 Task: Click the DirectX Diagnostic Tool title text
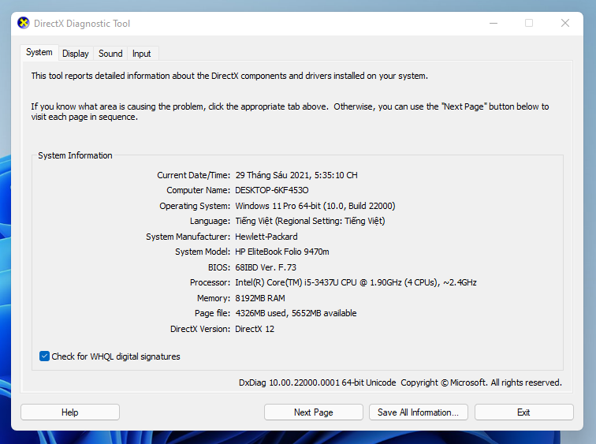82,24
